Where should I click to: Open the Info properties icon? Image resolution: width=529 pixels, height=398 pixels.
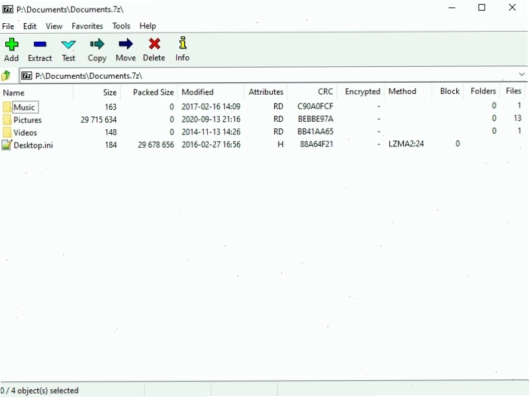click(183, 43)
